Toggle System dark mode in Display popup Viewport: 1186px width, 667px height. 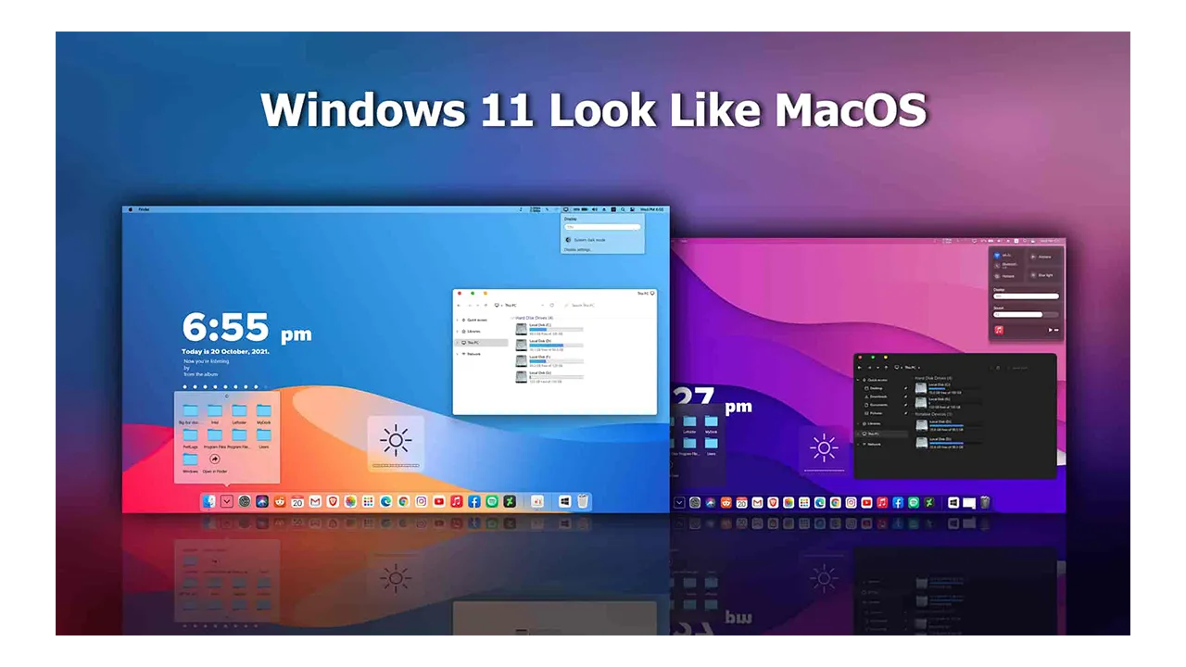click(586, 240)
